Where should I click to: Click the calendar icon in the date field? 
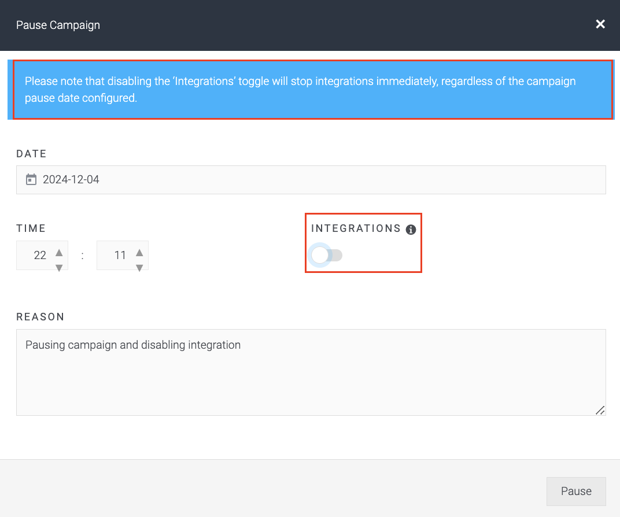(x=31, y=179)
